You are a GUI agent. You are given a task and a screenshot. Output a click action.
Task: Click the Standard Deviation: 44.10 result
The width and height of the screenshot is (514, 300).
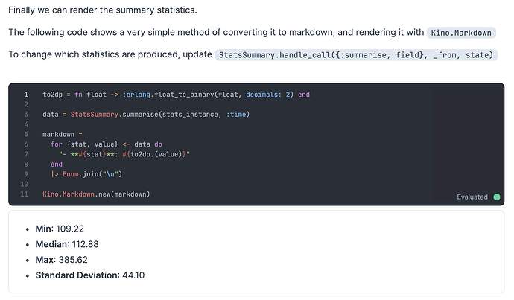coord(90,275)
